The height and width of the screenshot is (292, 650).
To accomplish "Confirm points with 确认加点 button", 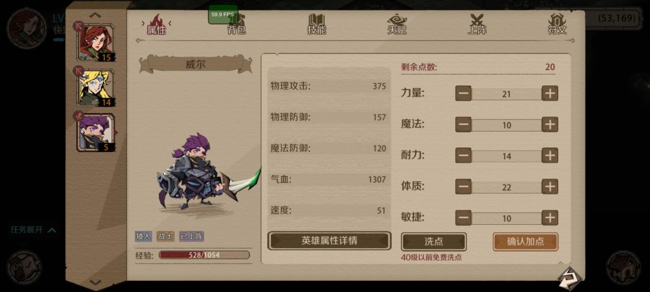I will point(525,242).
